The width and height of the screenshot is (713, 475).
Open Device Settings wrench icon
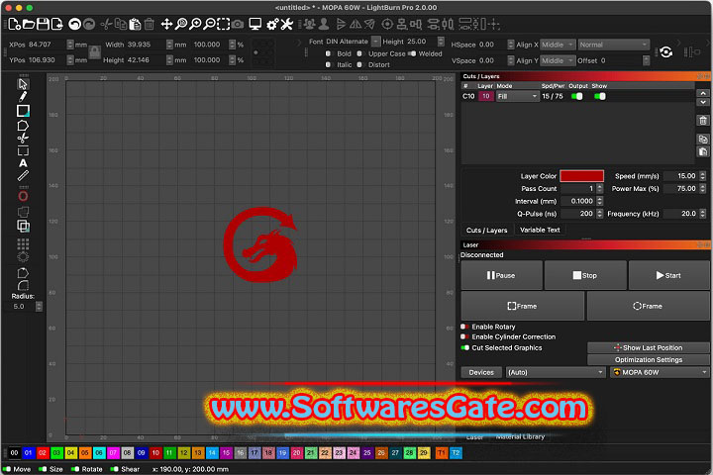point(286,24)
